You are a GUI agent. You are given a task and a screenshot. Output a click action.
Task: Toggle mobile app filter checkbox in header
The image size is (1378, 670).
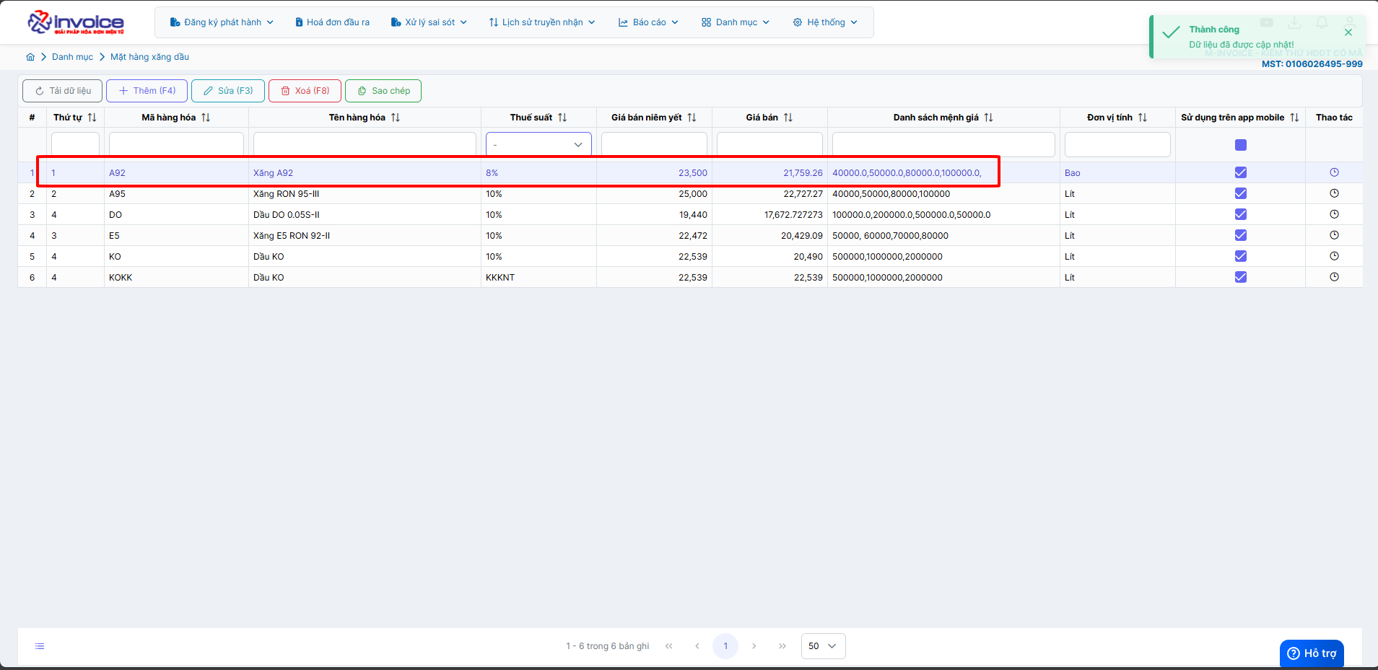click(1241, 145)
